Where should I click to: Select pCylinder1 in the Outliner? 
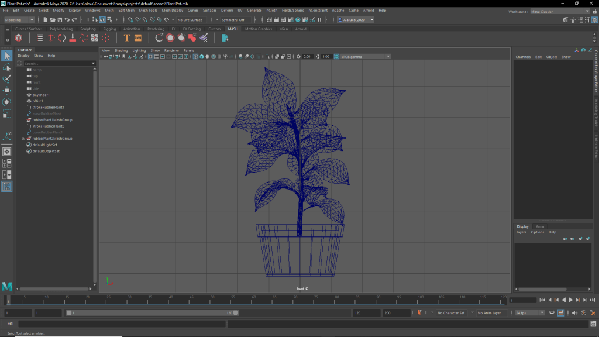coord(41,95)
